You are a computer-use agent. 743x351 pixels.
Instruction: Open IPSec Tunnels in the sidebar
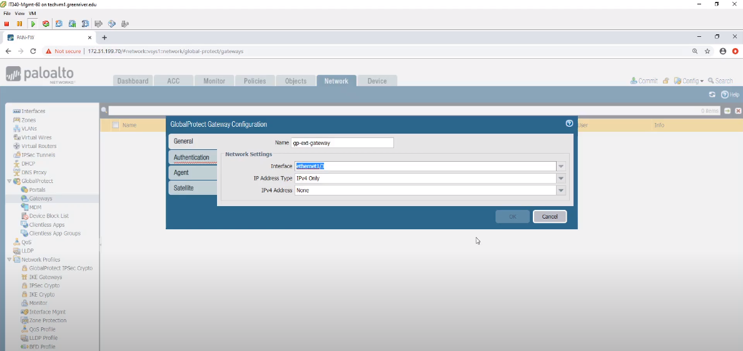click(x=38, y=155)
